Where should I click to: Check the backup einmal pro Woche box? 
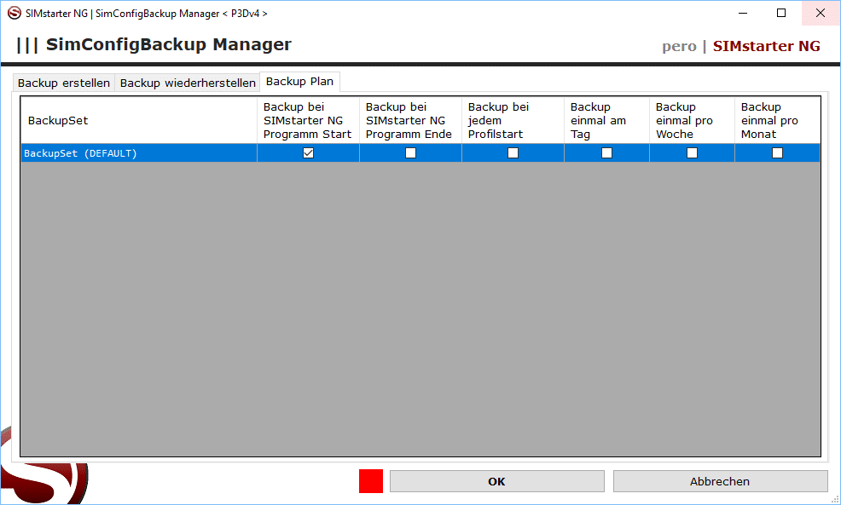(692, 153)
